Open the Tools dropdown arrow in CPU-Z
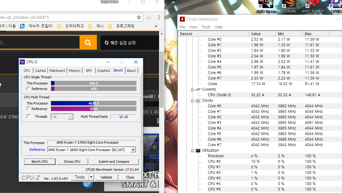This screenshot has height=193, width=342. point(91,177)
